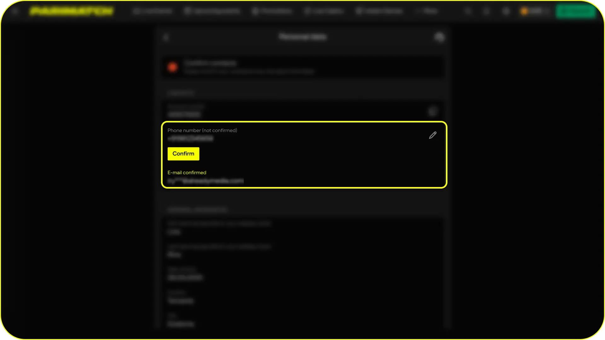Select the "Phone number (not confirmed)" label

point(202,130)
